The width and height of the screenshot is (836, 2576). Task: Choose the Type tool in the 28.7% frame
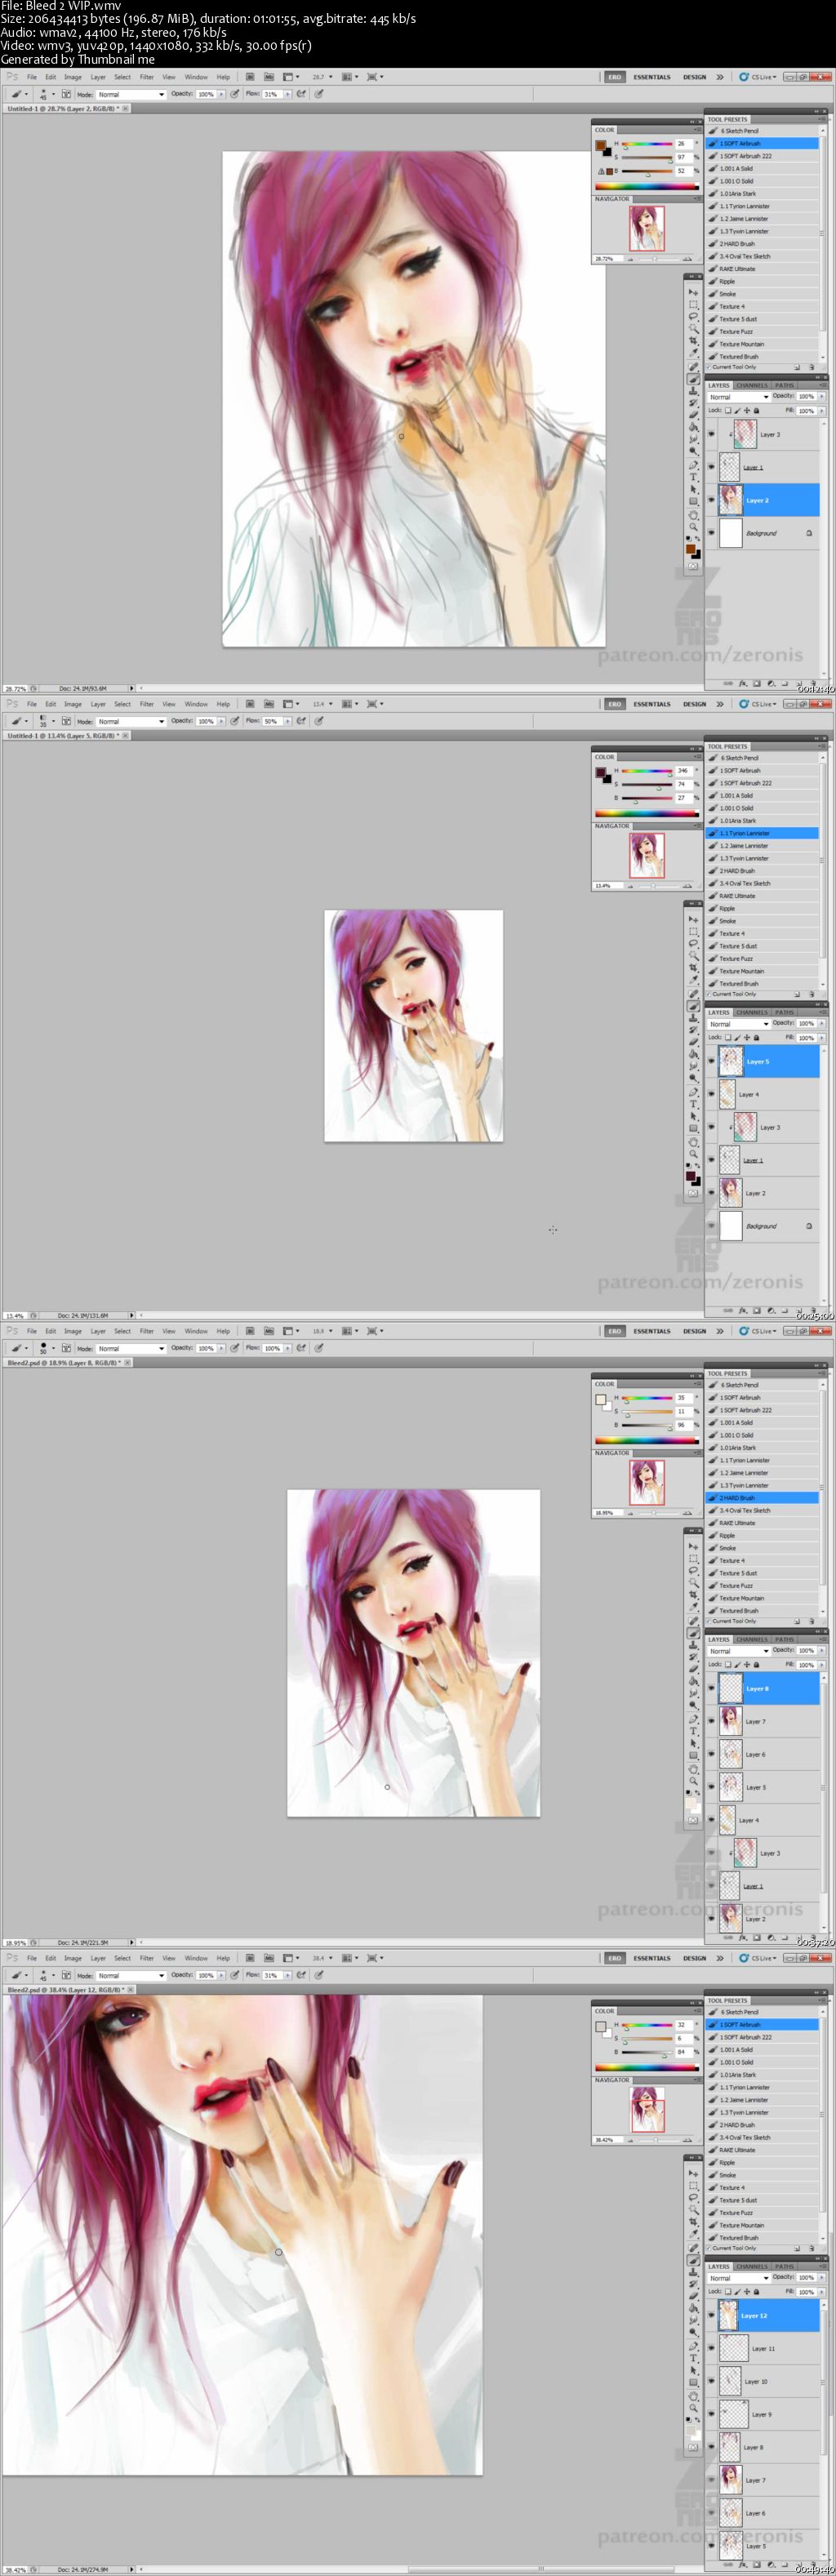click(x=693, y=477)
